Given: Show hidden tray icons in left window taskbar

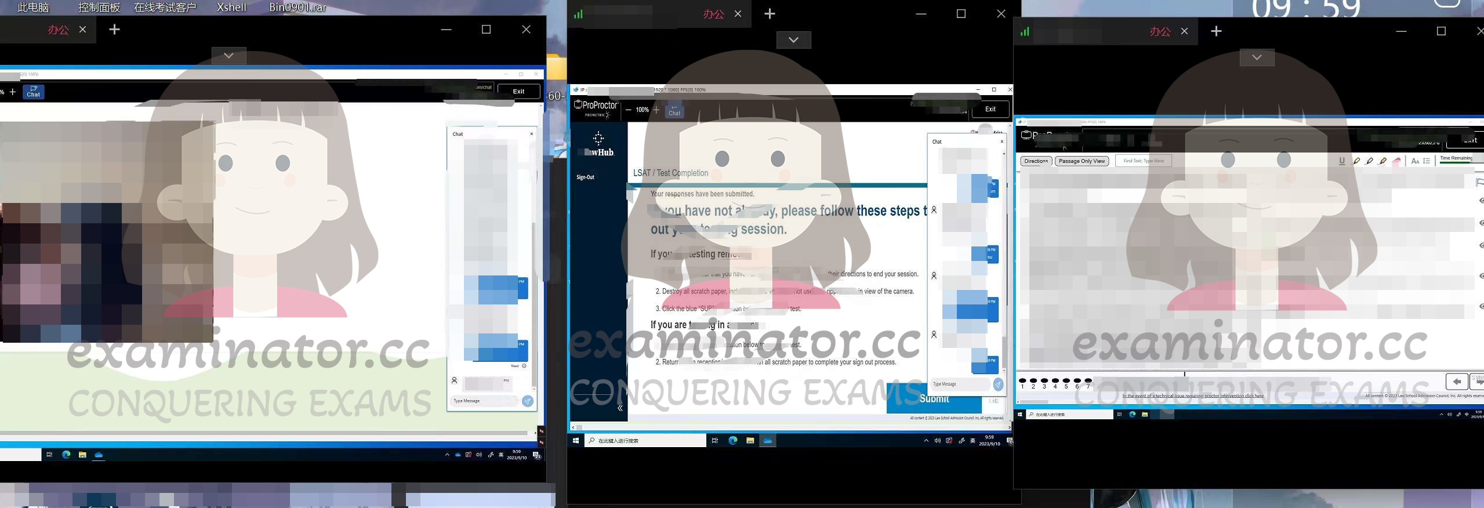Looking at the screenshot, I should click(x=447, y=455).
